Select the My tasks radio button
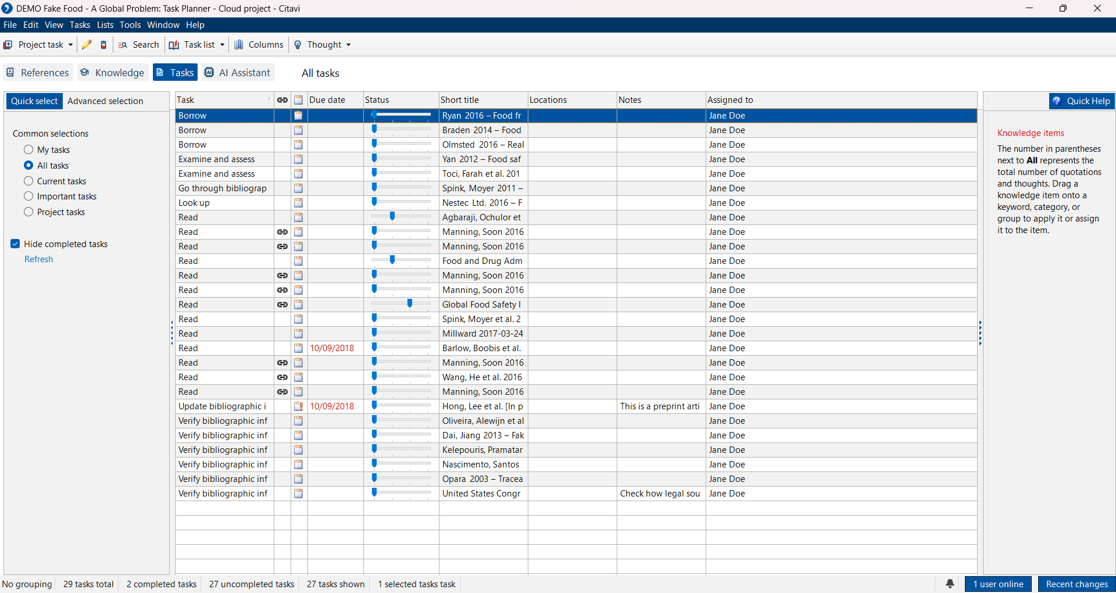Image resolution: width=1116 pixels, height=593 pixels. (x=28, y=150)
